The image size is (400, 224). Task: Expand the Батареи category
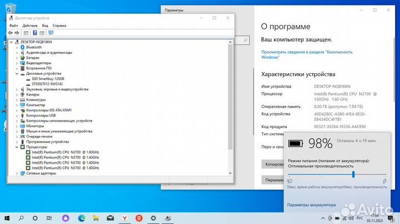click(x=17, y=58)
